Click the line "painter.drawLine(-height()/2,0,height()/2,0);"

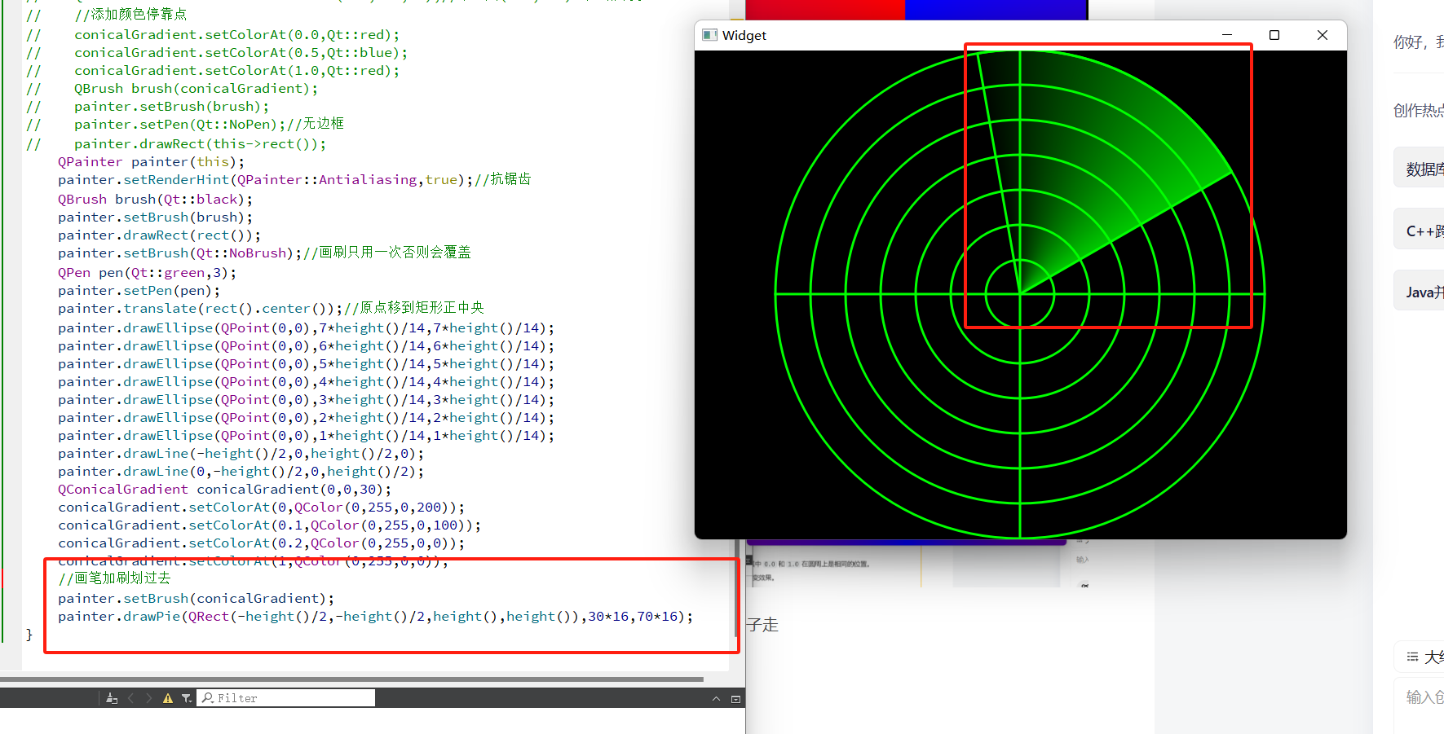click(241, 454)
